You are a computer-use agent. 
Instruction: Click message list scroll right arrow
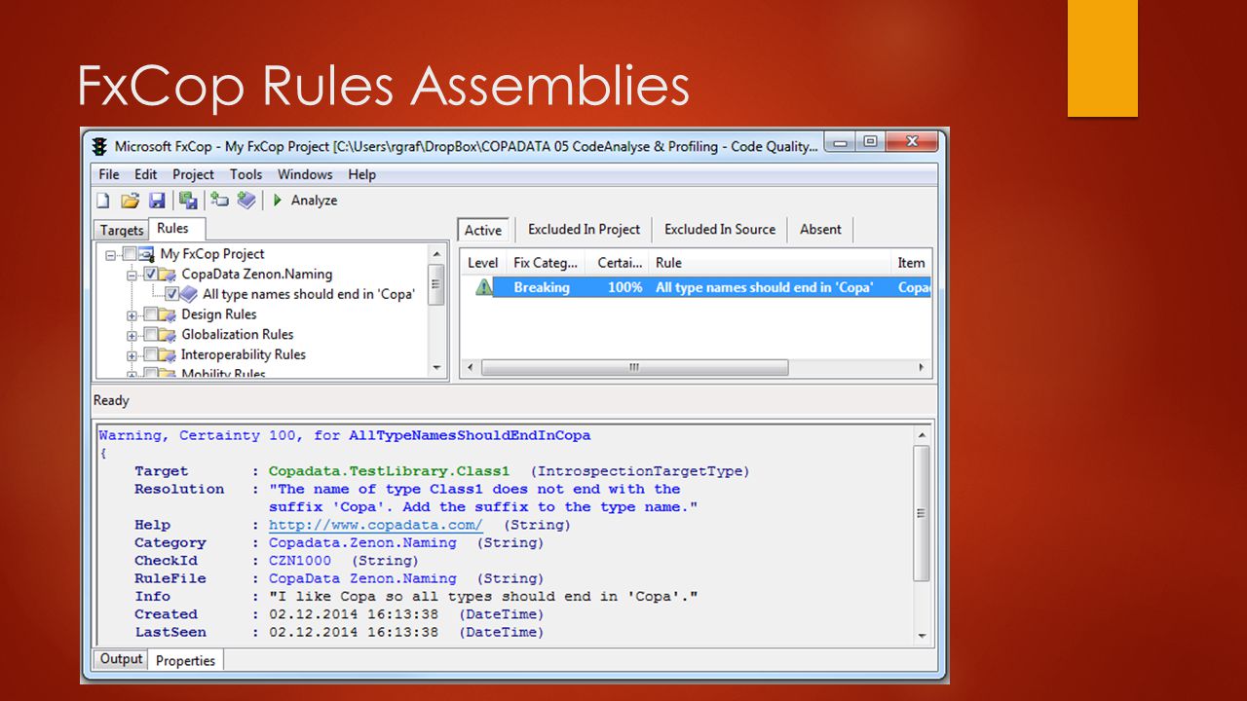click(922, 368)
